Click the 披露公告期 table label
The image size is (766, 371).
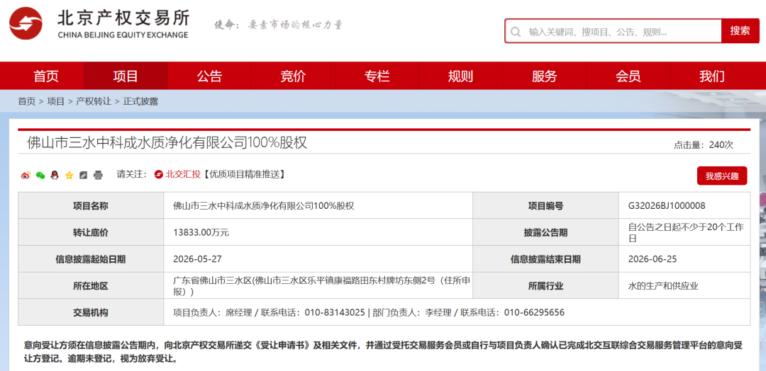pos(545,232)
